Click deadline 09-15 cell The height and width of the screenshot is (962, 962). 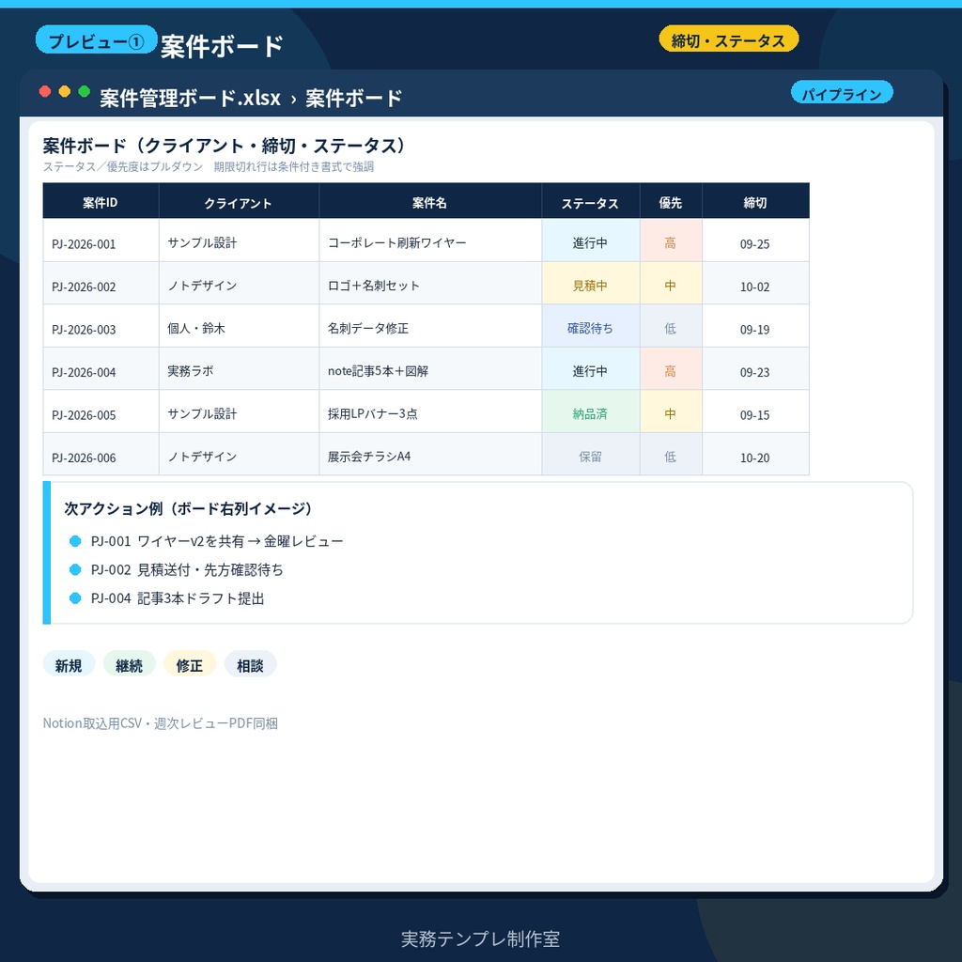755,411
